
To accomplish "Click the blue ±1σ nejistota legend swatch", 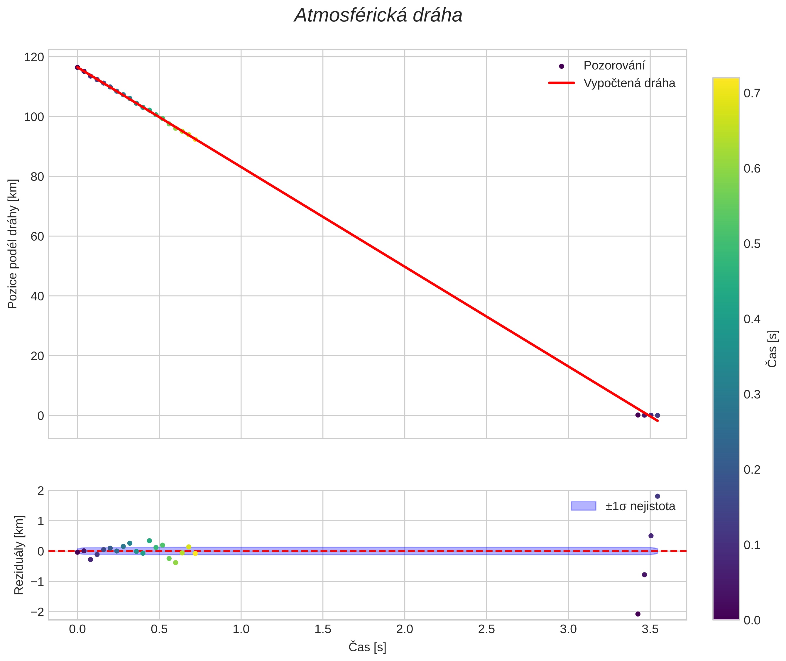I will tap(583, 506).
